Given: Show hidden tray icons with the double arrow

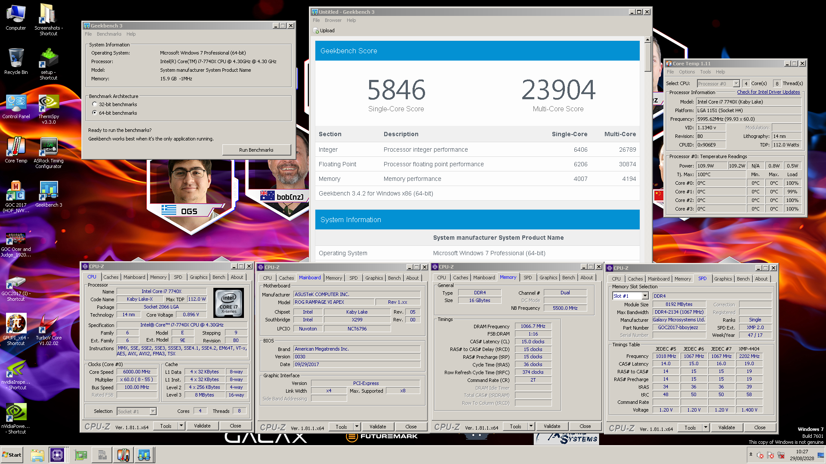Looking at the screenshot, I should [x=751, y=455].
